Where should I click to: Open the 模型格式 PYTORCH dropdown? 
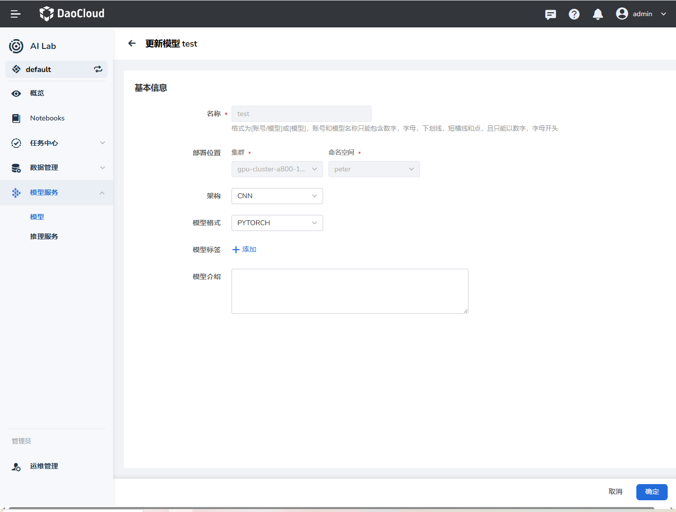[x=277, y=223]
